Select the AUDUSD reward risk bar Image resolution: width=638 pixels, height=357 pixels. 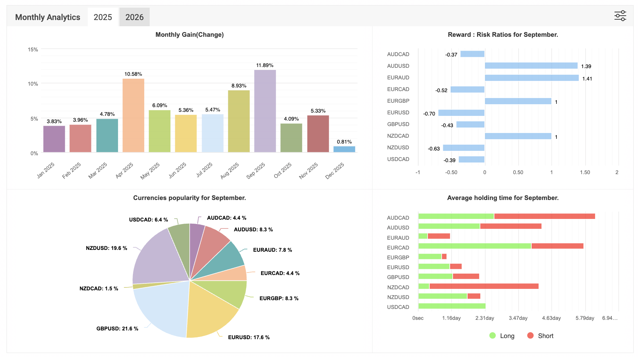[x=531, y=66]
